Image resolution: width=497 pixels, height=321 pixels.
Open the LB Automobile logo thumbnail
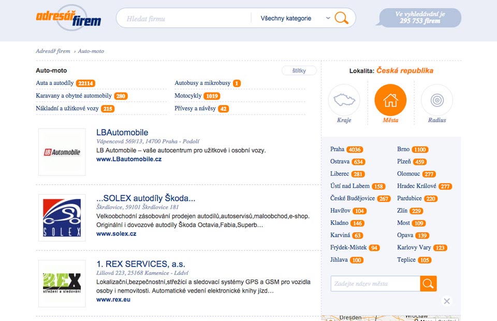coord(62,152)
